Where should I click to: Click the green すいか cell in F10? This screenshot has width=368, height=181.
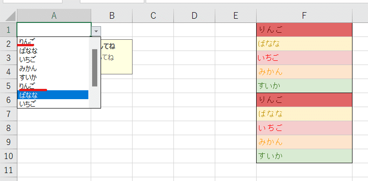click(304, 156)
